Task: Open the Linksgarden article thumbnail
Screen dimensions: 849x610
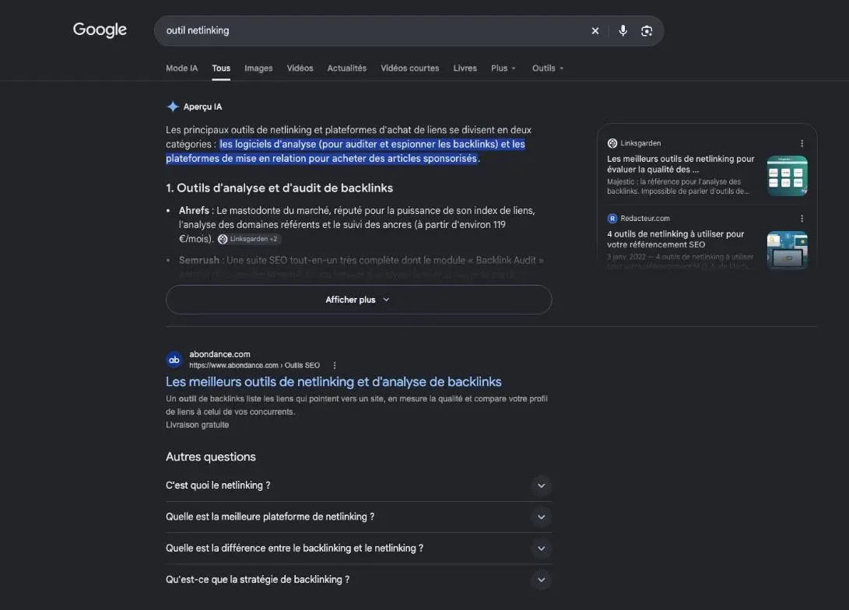Action: [788, 176]
